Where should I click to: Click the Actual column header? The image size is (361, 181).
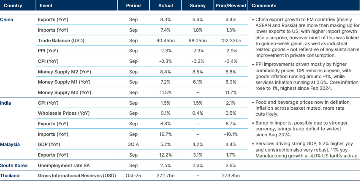166,6
